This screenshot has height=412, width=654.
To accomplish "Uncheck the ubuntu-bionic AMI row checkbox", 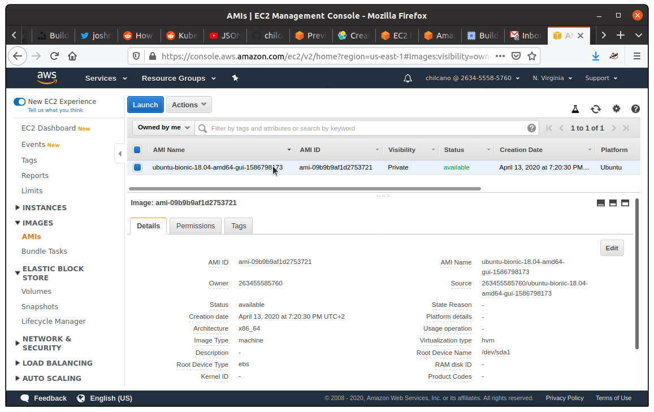I will [x=137, y=168].
